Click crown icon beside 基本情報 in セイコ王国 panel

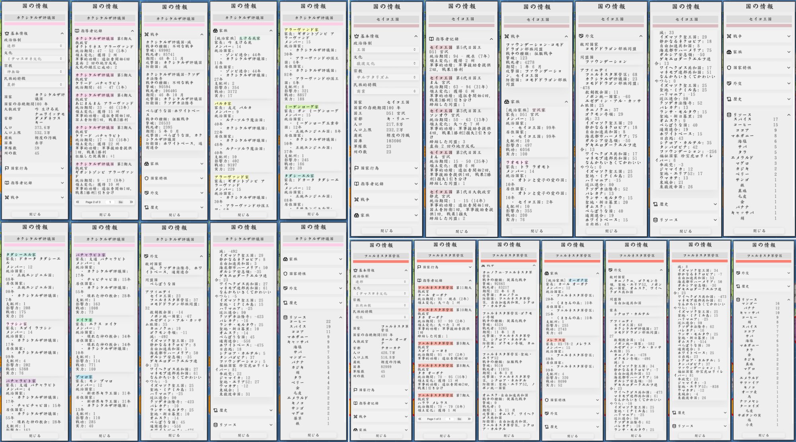tap(357, 36)
